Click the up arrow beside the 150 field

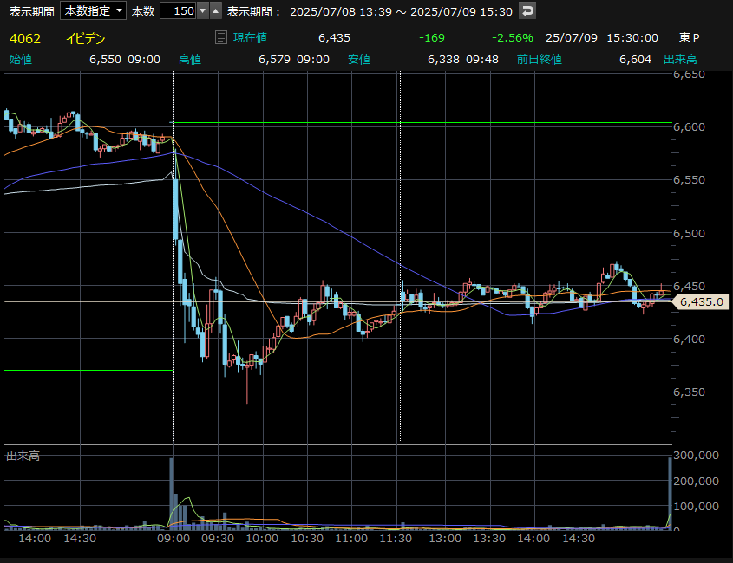216,11
